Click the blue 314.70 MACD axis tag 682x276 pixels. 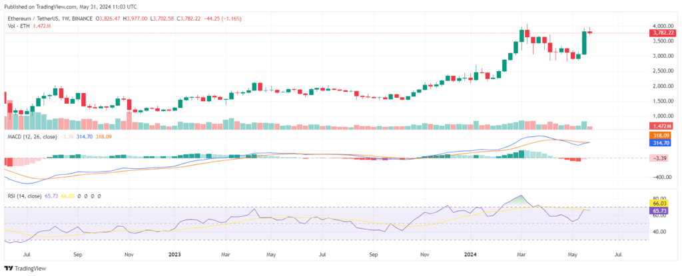coord(660,142)
